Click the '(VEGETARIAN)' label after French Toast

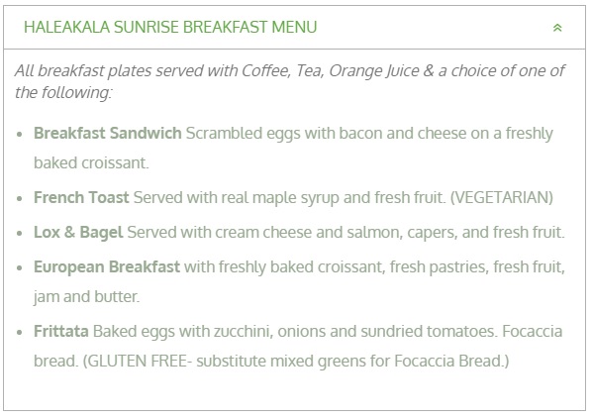point(501,197)
